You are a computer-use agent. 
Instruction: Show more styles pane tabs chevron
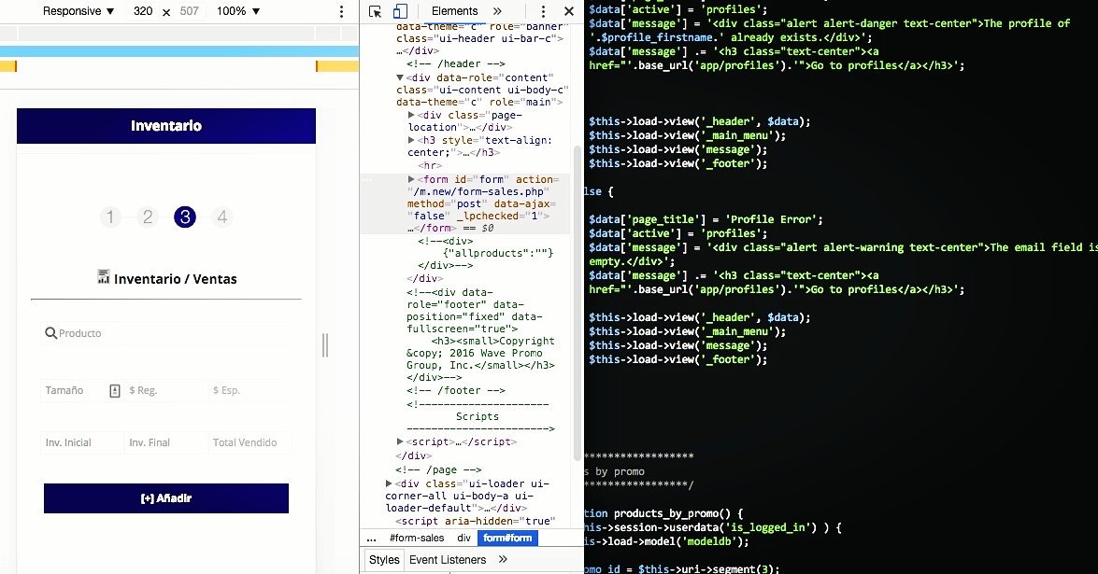coord(503,559)
